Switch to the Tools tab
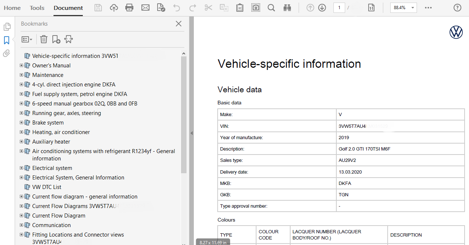The image size is (469, 245). (x=37, y=8)
